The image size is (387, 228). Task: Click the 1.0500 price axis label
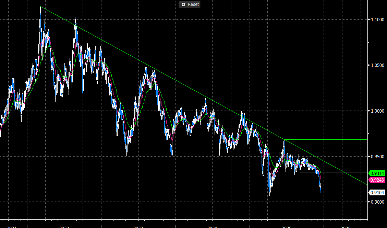pos(377,65)
